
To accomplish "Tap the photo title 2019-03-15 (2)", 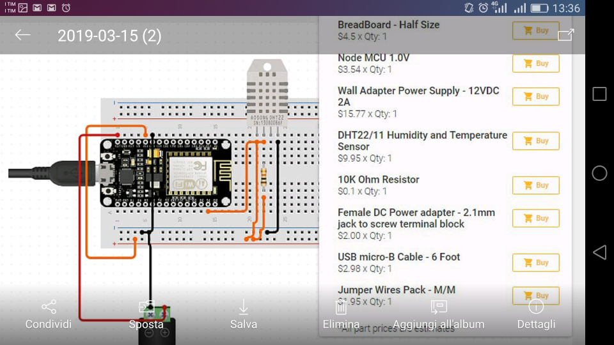I will pyautogui.click(x=109, y=36).
